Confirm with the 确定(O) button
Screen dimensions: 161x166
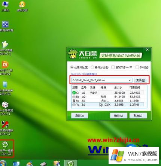[x=119, y=116]
